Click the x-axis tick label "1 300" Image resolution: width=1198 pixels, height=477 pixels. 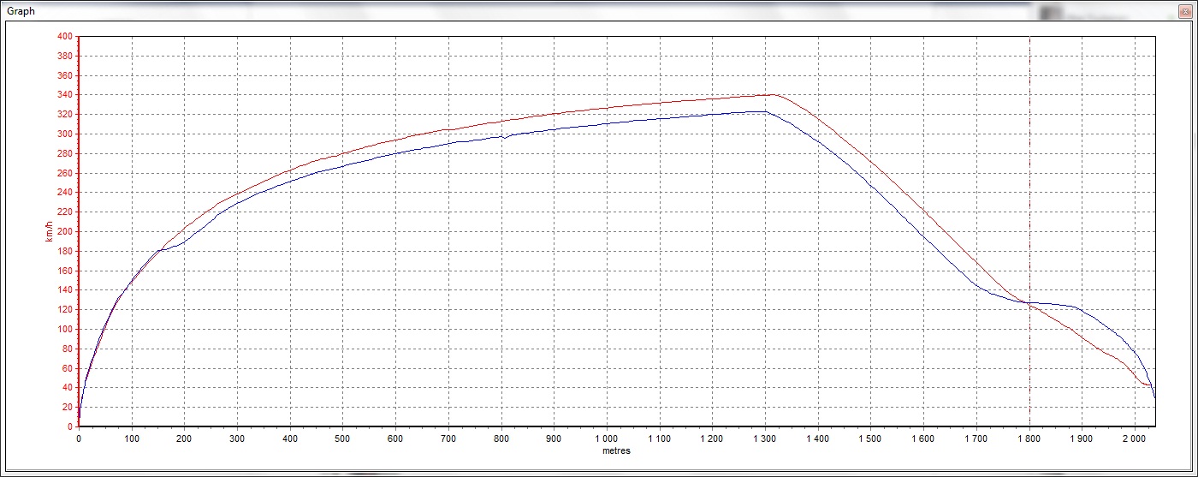click(x=766, y=438)
